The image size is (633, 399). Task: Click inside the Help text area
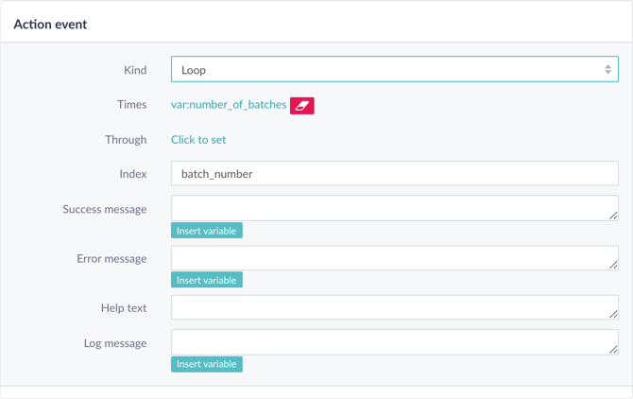pyautogui.click(x=394, y=307)
